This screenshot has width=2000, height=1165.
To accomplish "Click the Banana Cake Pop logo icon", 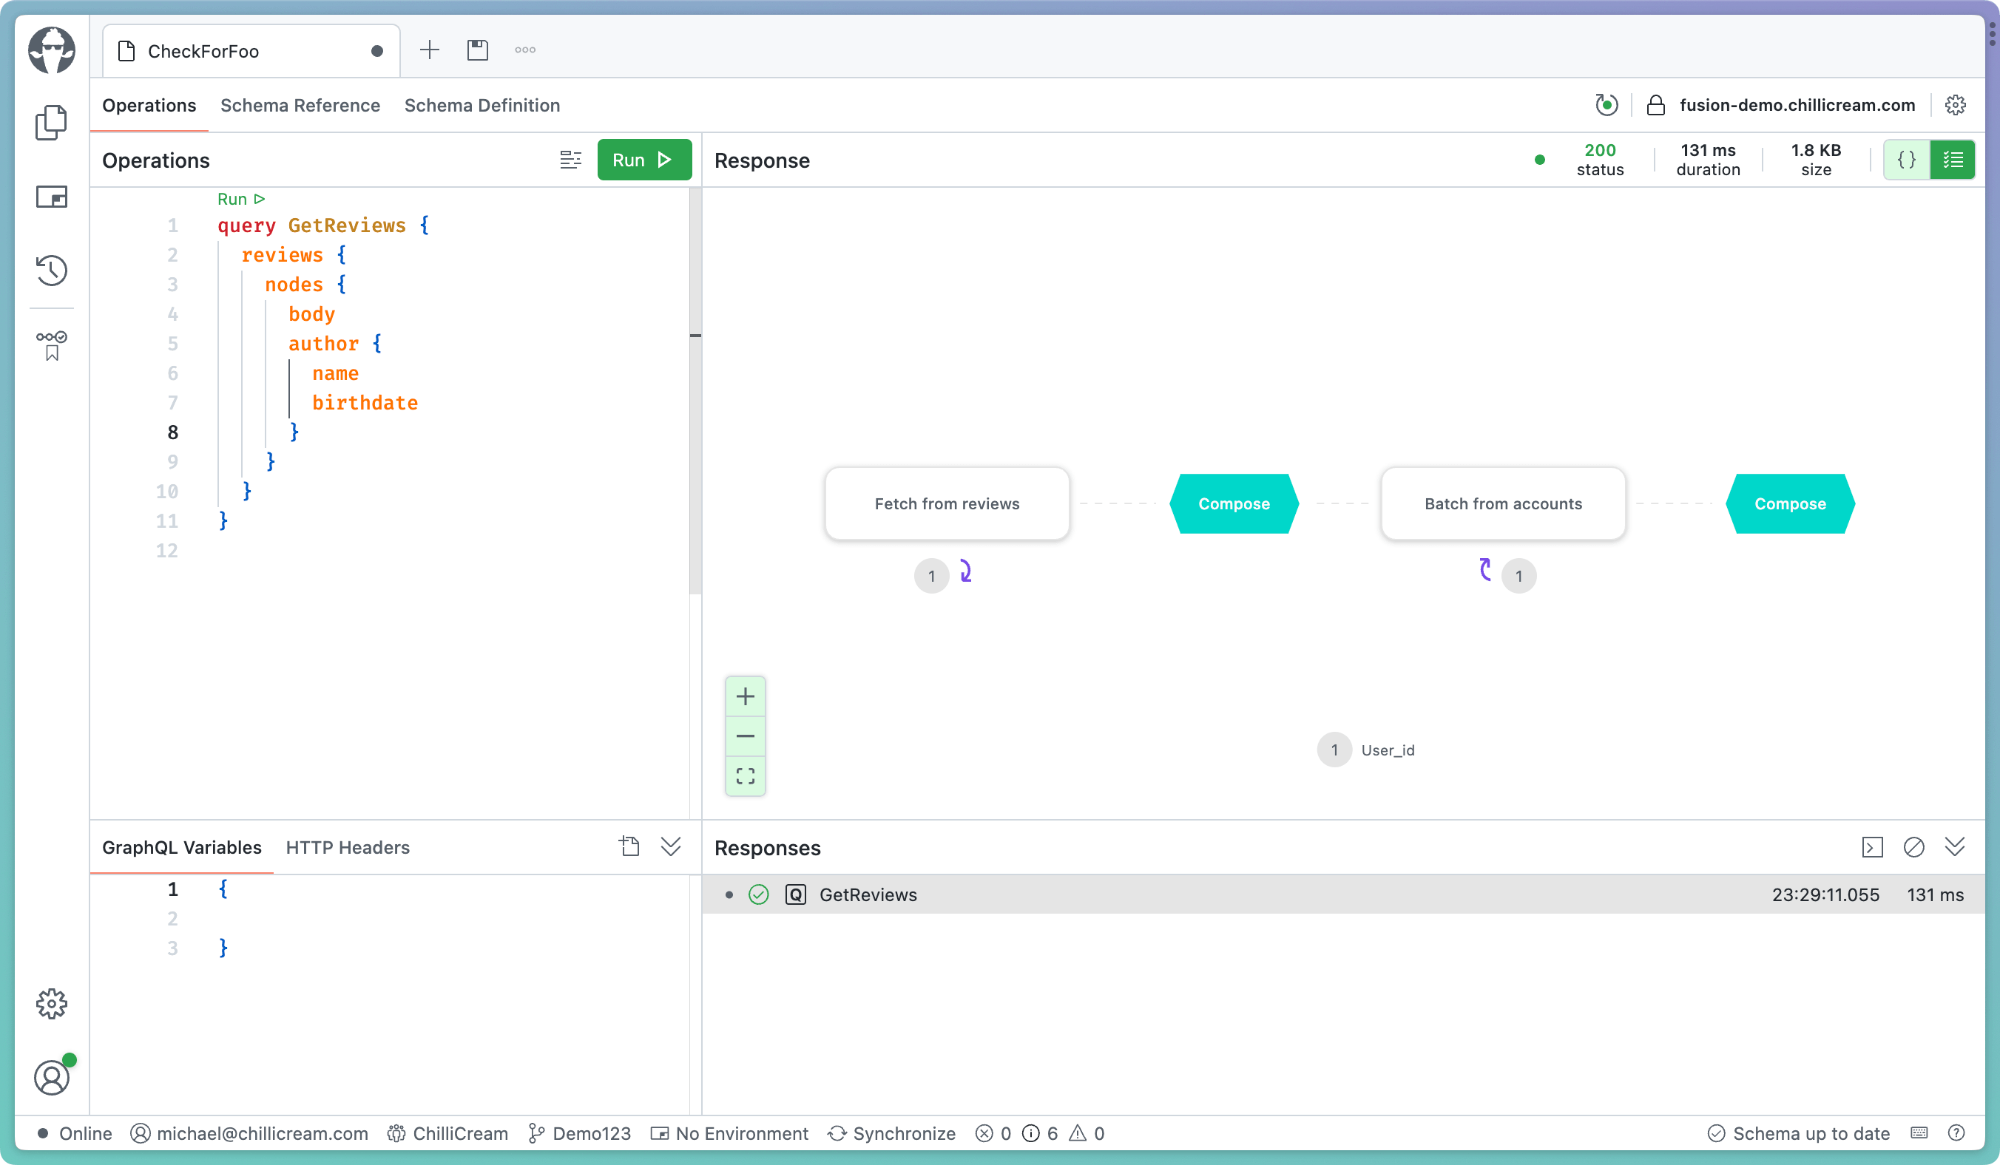I will [52, 50].
